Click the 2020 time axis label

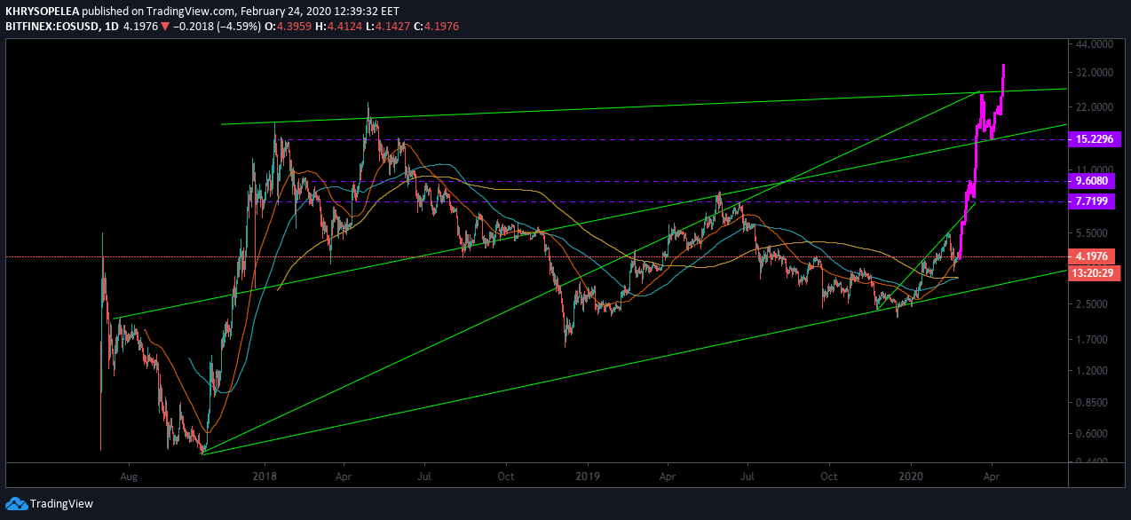click(x=911, y=476)
